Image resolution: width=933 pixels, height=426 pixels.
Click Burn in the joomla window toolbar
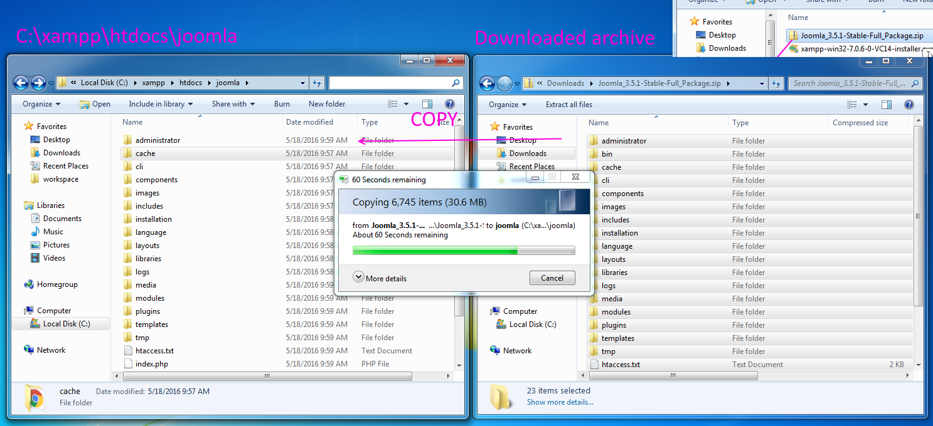[282, 104]
